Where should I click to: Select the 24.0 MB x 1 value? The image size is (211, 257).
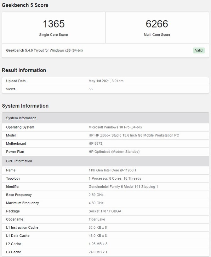98,252
